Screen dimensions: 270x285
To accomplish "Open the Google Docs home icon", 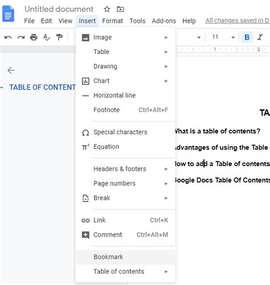I will coord(8,14).
